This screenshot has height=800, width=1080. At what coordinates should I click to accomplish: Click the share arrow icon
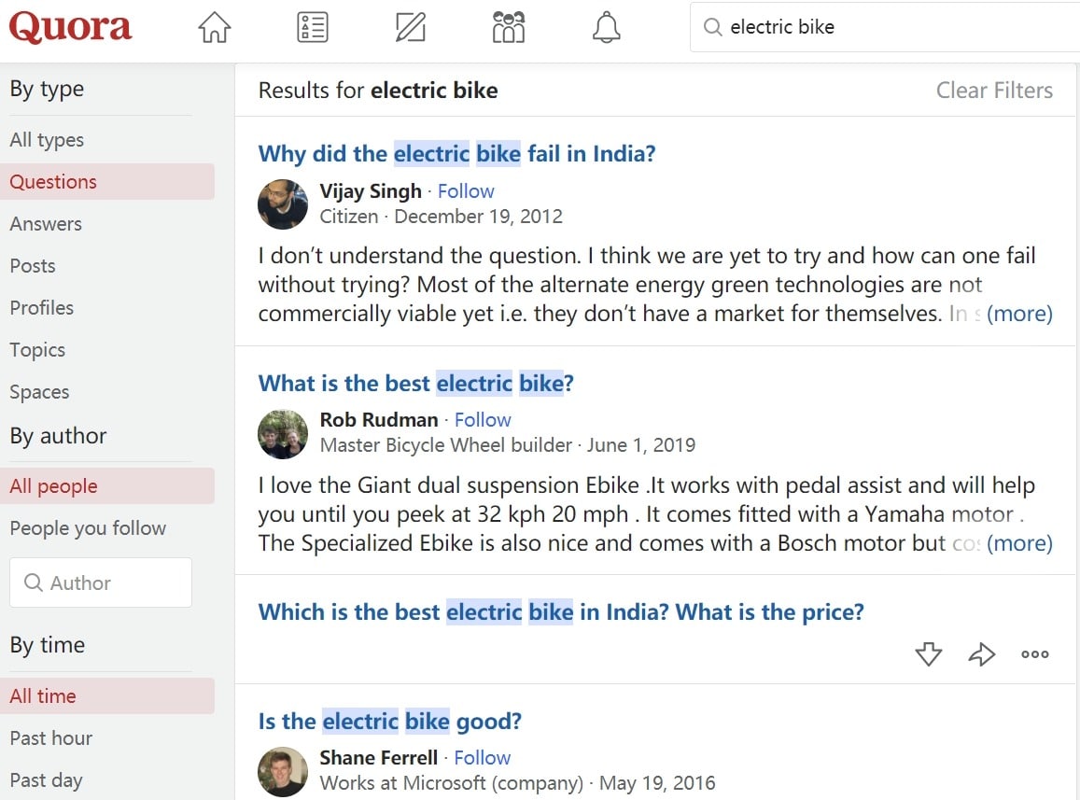coord(982,654)
